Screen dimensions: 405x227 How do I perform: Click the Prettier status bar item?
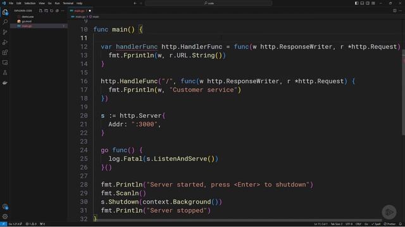coord(390,224)
